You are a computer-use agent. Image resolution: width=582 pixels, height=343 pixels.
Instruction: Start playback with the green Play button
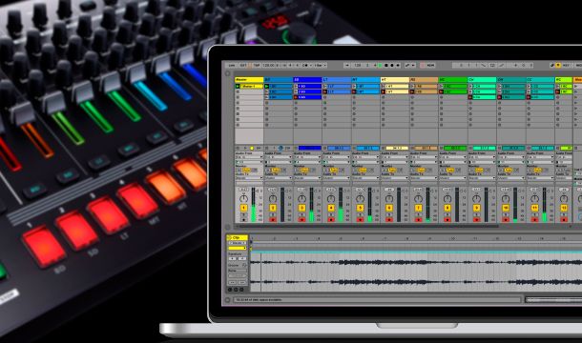[x=380, y=65]
